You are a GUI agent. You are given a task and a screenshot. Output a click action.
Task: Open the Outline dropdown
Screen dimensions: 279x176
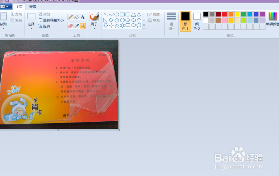click(155, 14)
